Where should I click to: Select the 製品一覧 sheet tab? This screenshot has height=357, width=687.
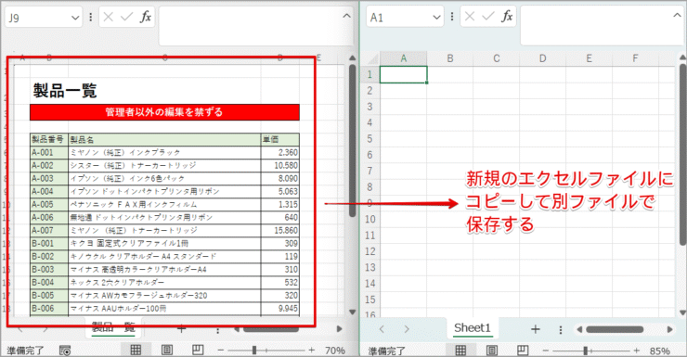point(113,326)
